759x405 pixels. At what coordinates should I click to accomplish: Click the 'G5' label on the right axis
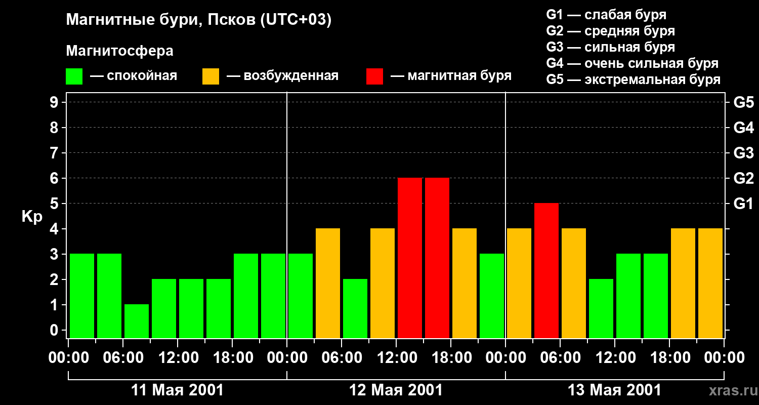(x=743, y=102)
